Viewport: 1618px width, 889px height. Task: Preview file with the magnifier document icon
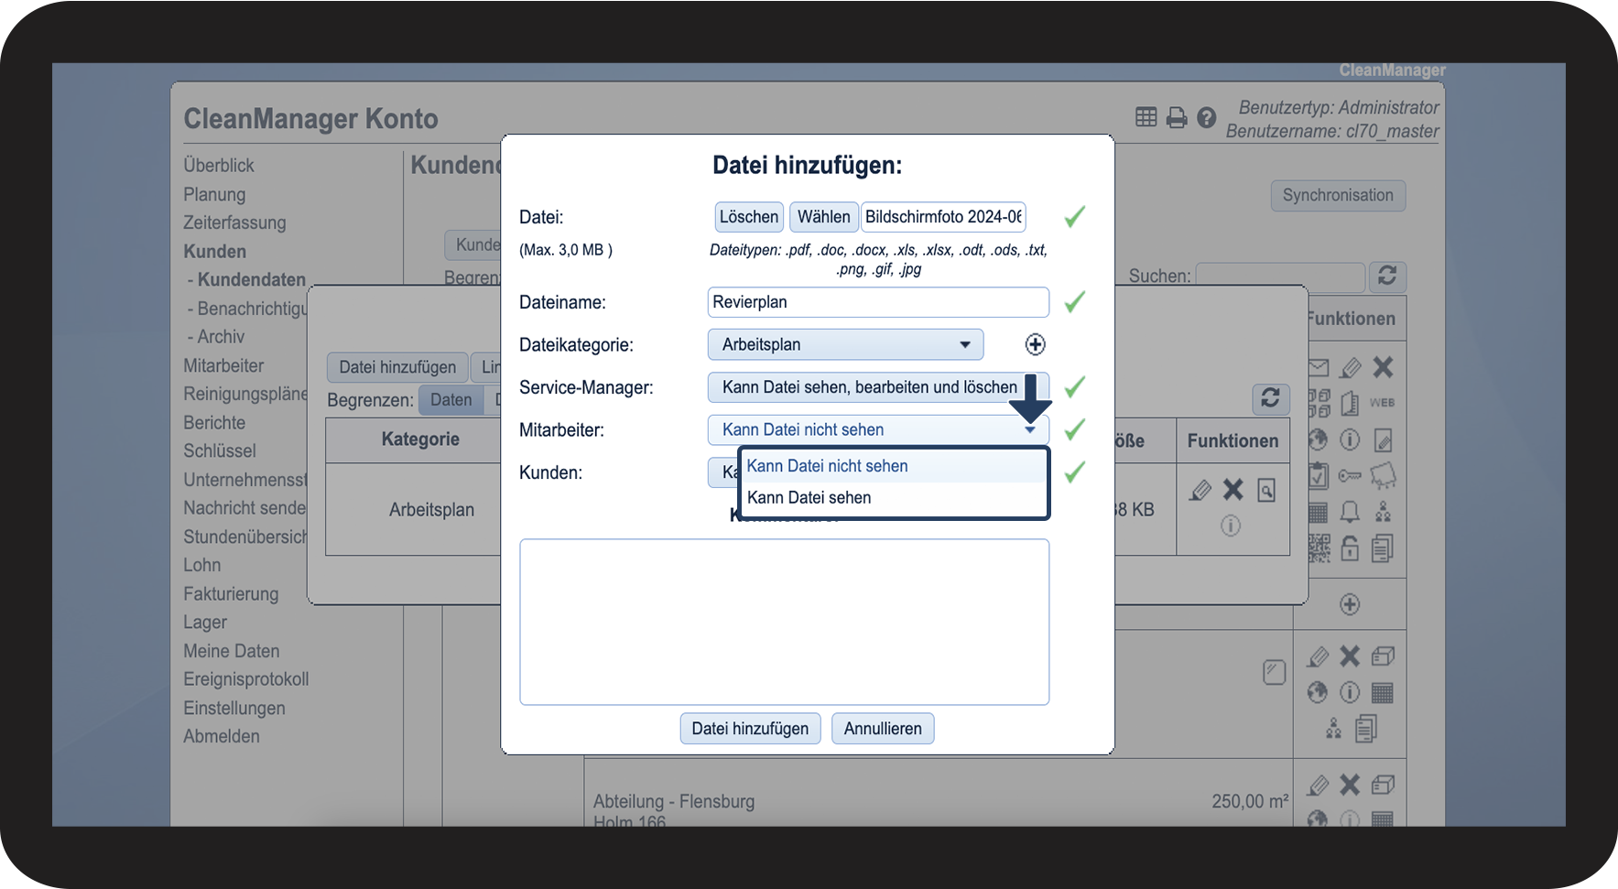pos(1266,491)
